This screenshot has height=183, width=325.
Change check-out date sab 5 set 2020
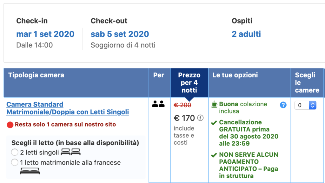click(120, 34)
